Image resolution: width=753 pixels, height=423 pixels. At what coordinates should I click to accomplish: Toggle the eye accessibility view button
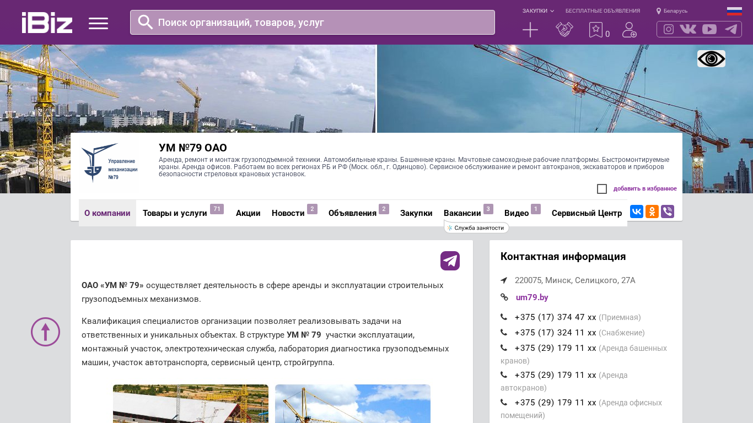click(x=711, y=59)
